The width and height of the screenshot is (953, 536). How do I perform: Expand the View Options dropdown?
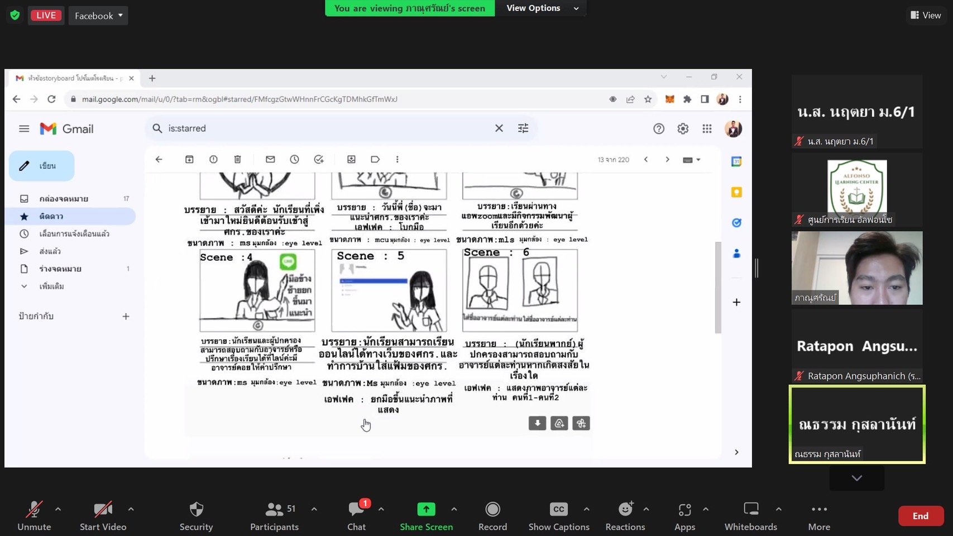[542, 8]
